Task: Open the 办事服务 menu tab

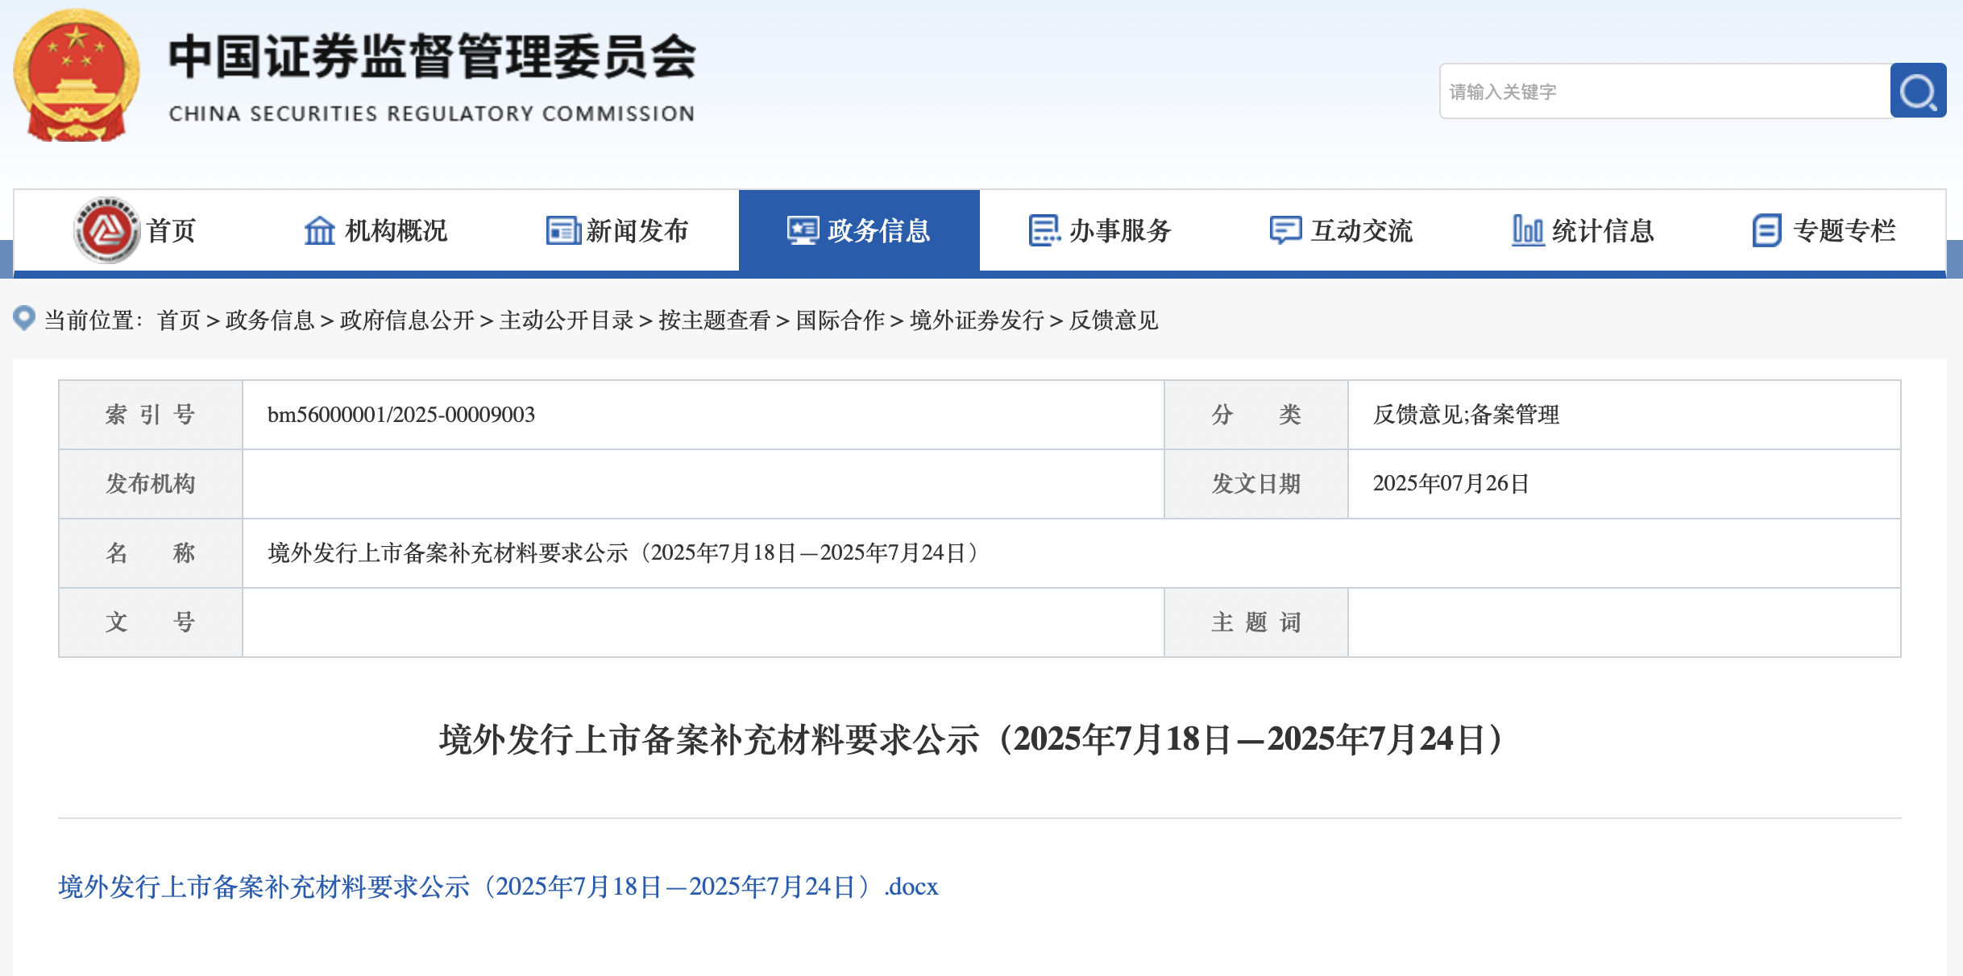Action: click(x=1119, y=230)
